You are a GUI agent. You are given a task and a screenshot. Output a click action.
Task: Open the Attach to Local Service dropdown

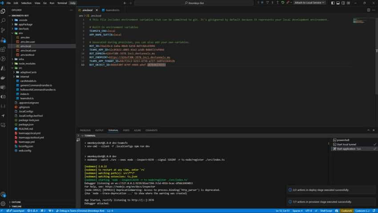(310, 3)
